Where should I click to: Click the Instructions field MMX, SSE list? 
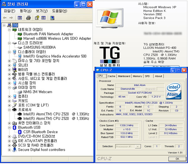[149, 115]
